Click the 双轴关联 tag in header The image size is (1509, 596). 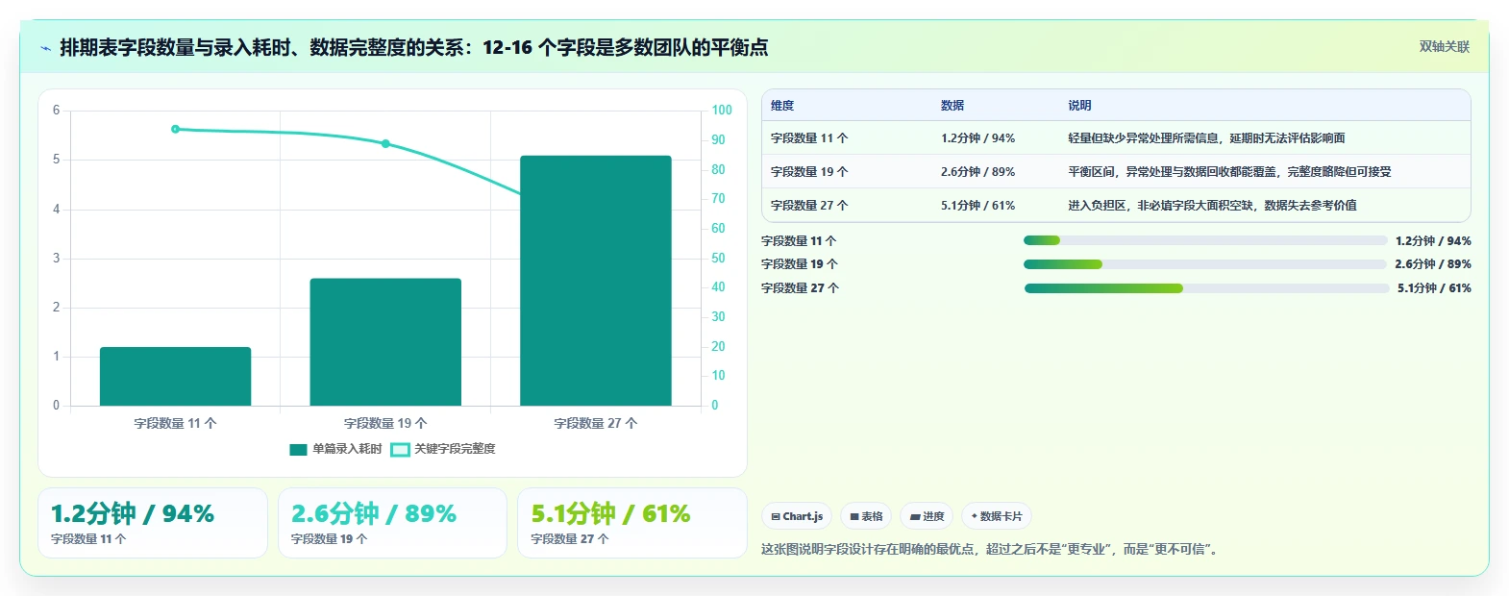[x=1445, y=46]
